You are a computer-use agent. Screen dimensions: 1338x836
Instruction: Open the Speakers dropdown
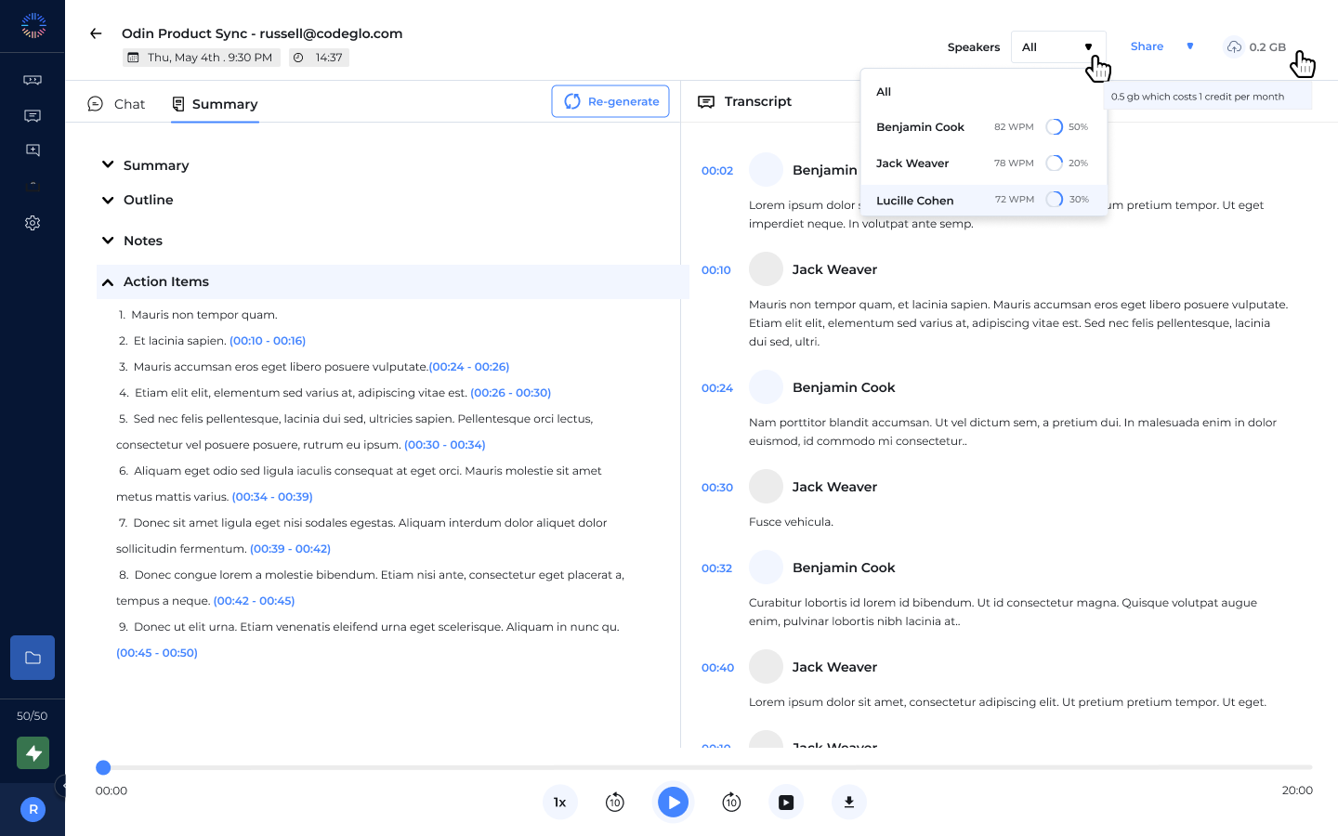[x=1058, y=47]
